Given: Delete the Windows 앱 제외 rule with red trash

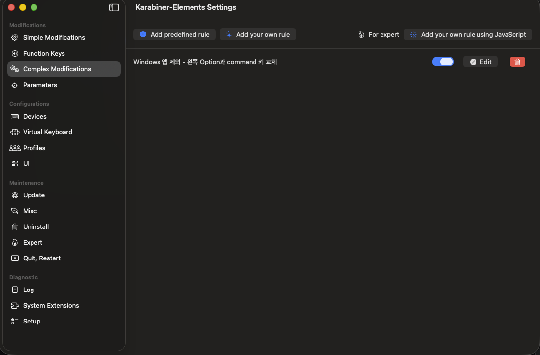Looking at the screenshot, I should click(x=517, y=62).
